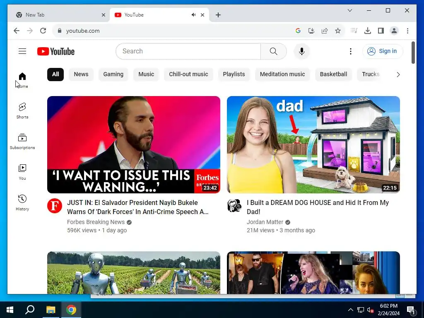Bookmark this tab with star icon
424x318 pixels.
point(338,31)
